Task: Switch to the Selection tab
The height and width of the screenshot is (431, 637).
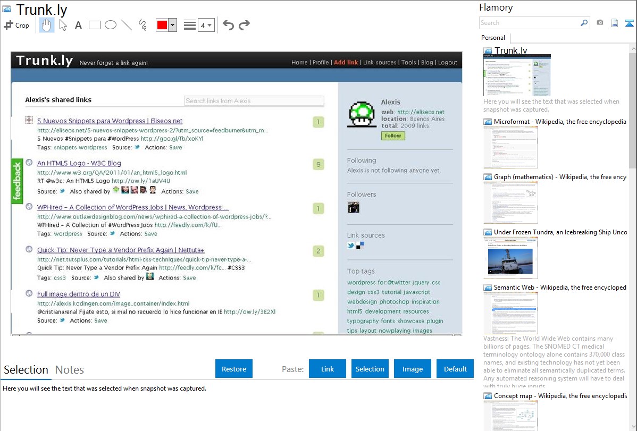Action: click(x=26, y=370)
